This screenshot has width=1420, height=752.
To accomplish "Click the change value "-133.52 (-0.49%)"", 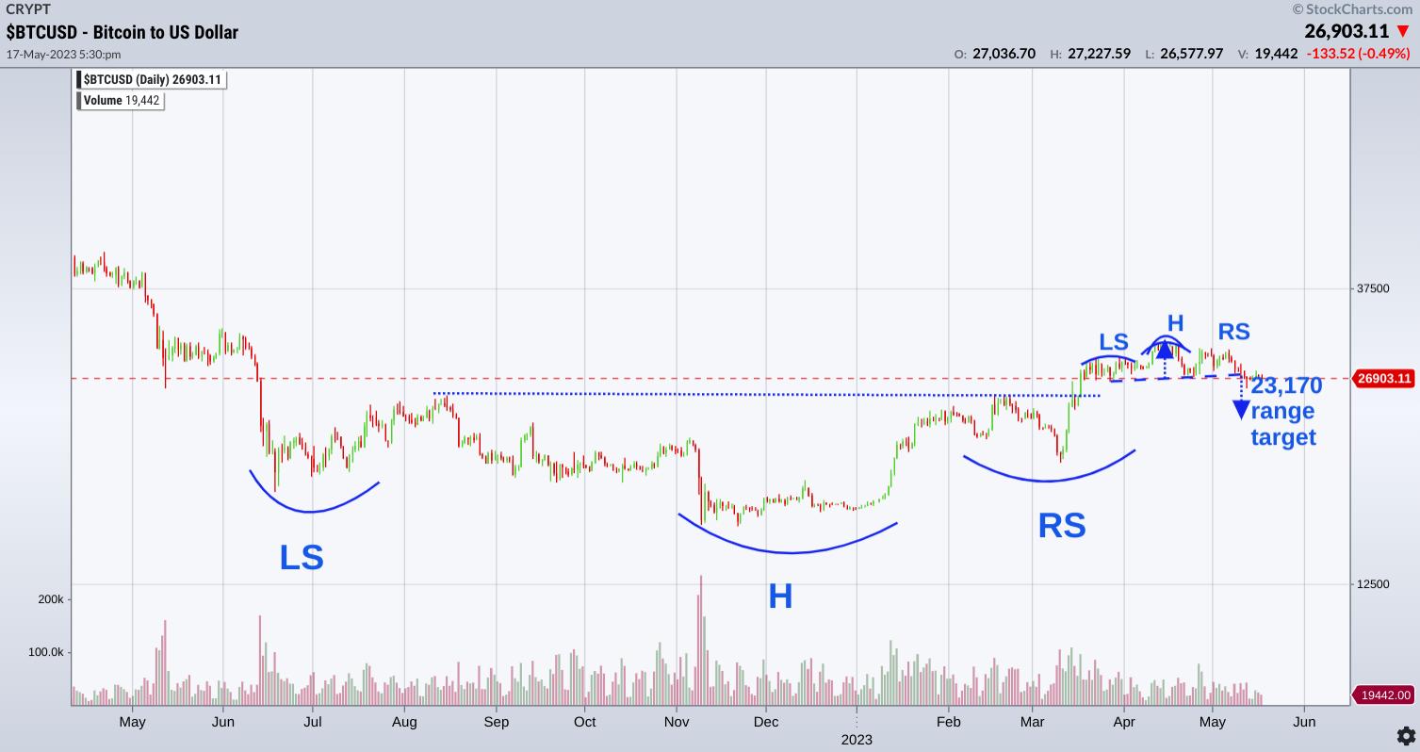I will (x=1358, y=54).
